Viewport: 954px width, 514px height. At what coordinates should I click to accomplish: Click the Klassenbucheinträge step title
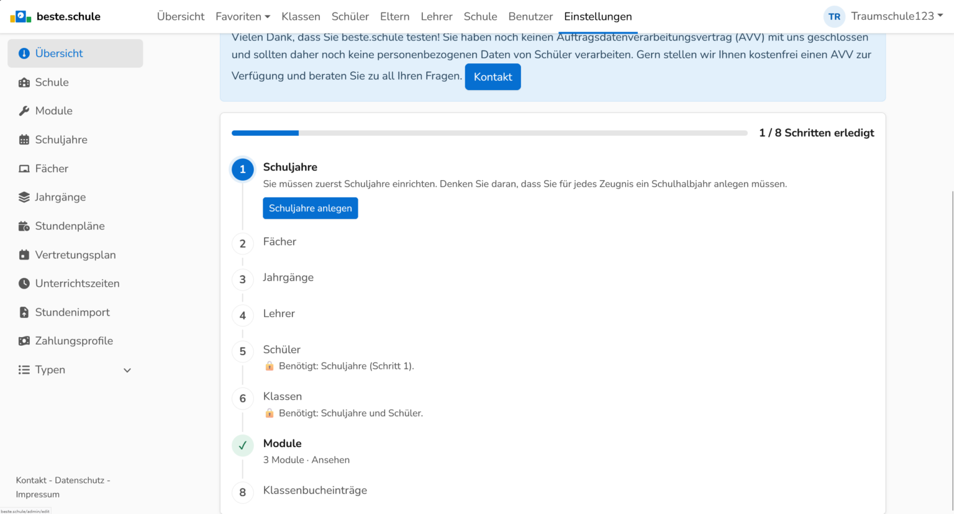click(315, 490)
